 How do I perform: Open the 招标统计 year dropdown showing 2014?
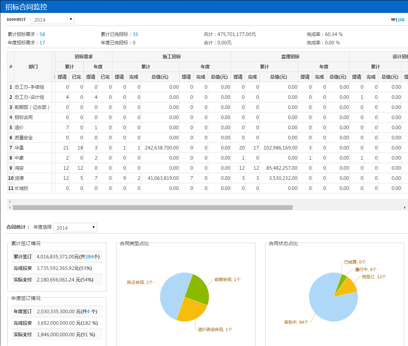52,20
